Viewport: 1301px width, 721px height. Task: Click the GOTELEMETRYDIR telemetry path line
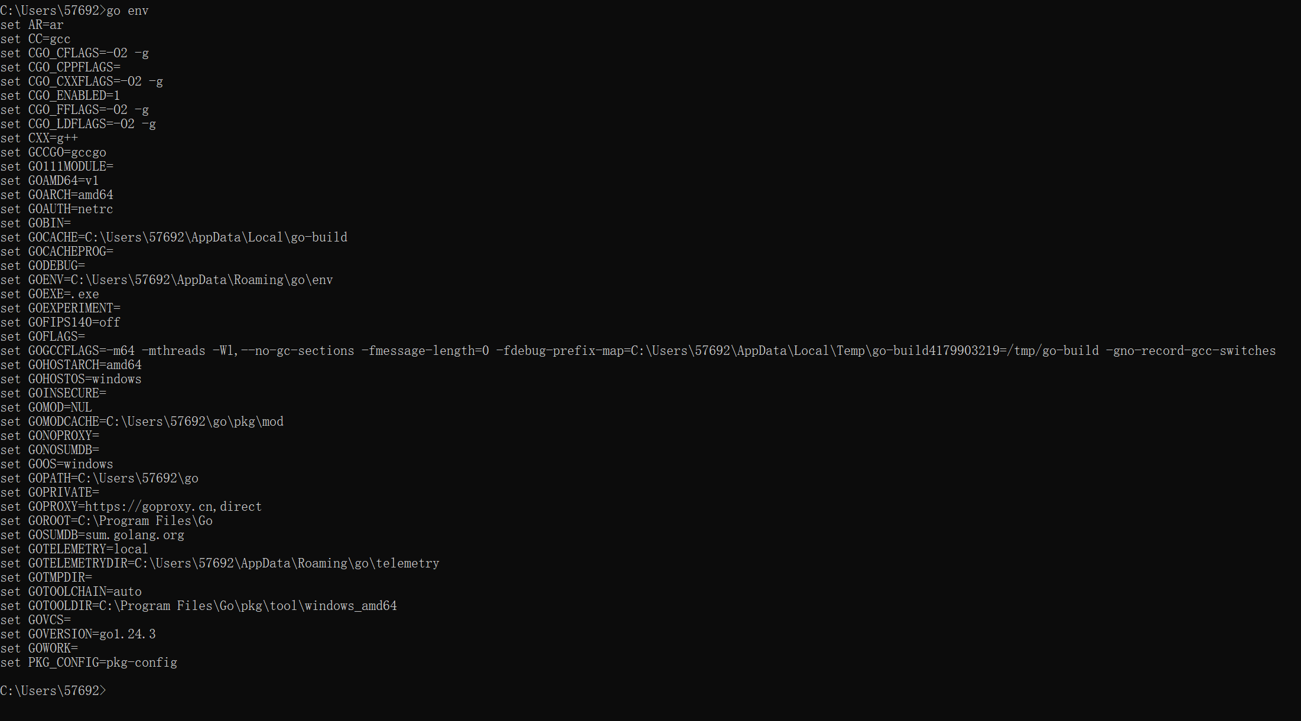(x=220, y=563)
